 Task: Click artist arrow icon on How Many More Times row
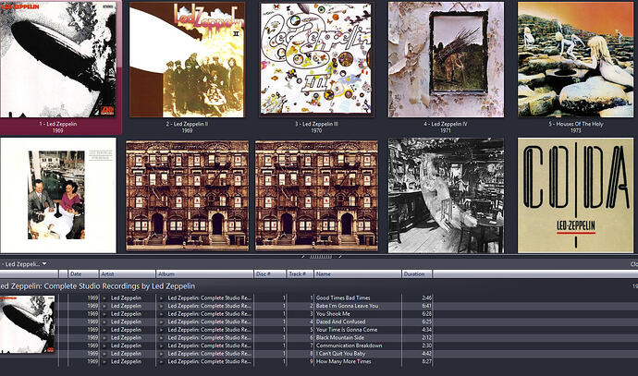(x=104, y=362)
